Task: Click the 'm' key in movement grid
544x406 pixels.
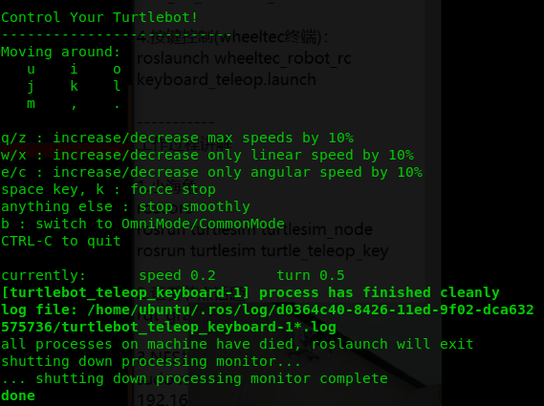Action: coord(32,104)
